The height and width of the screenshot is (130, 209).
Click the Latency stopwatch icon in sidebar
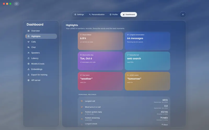(x=28, y=58)
